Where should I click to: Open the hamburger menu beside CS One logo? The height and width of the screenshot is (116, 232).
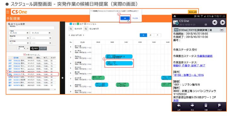pyautogui.click(x=8, y=12)
